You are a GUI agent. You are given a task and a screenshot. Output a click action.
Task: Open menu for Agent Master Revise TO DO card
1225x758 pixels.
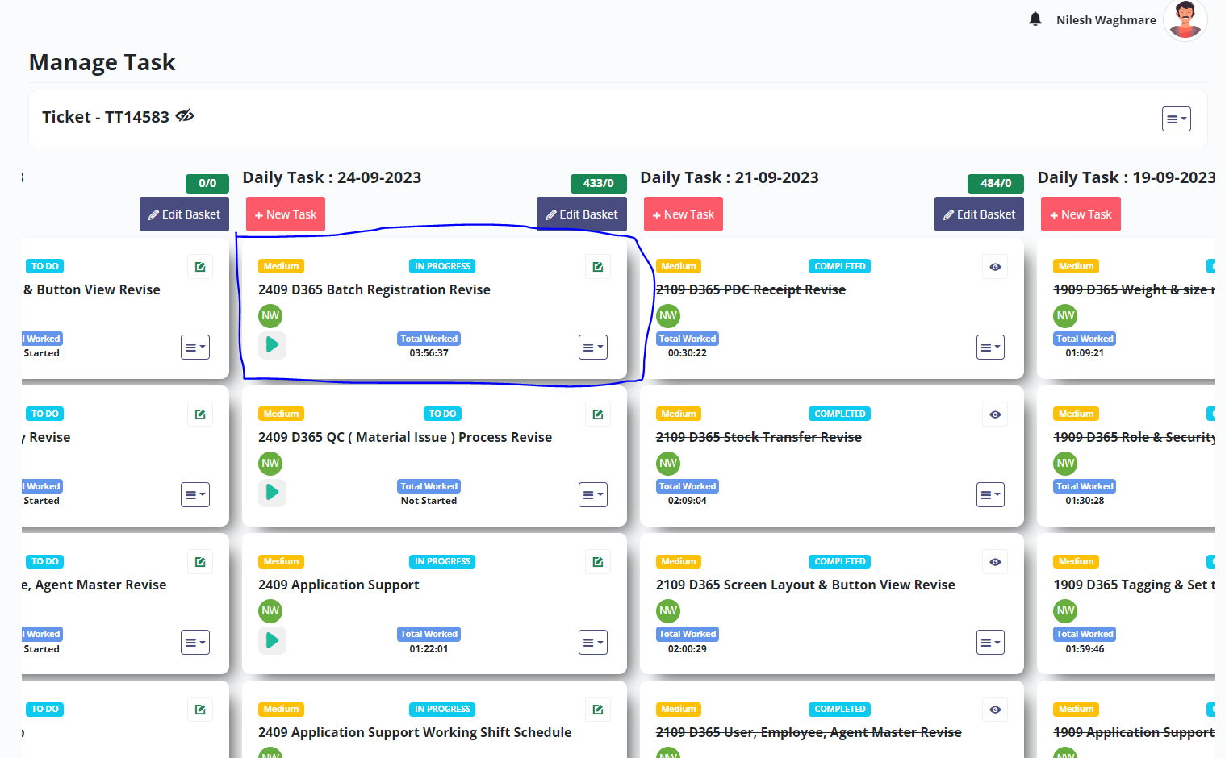click(x=195, y=643)
